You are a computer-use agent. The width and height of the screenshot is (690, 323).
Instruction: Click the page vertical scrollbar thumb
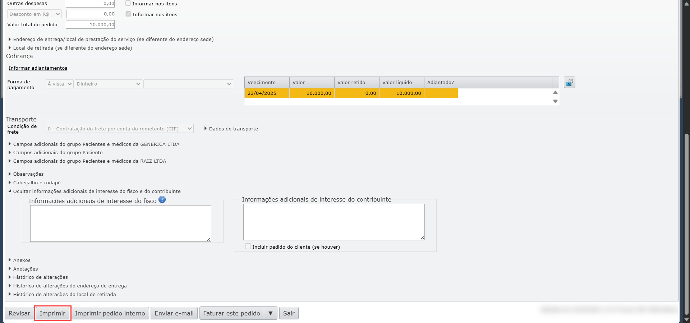click(x=686, y=225)
